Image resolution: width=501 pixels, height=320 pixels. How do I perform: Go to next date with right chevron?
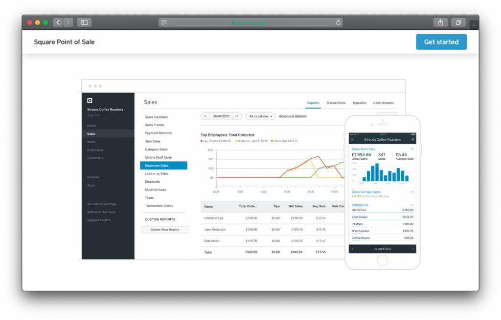coord(237,116)
